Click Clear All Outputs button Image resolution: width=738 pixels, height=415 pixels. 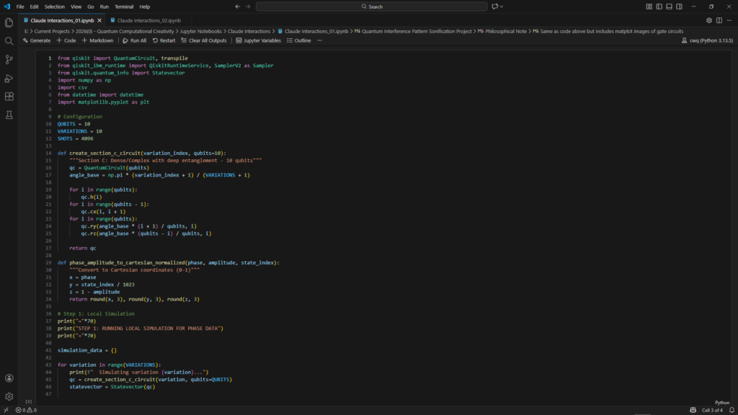204,40
